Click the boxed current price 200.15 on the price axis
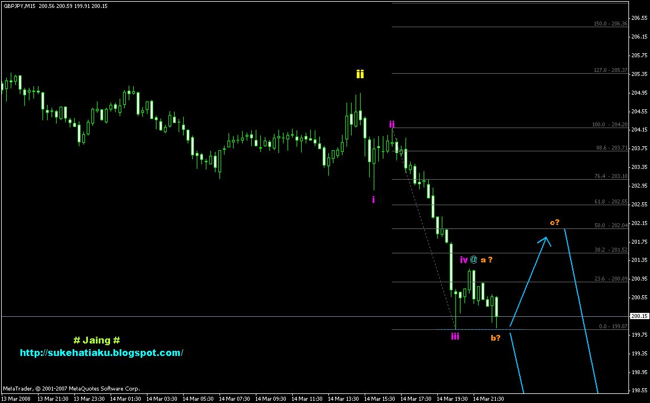Screen dimensions: 650x403 click(x=639, y=316)
